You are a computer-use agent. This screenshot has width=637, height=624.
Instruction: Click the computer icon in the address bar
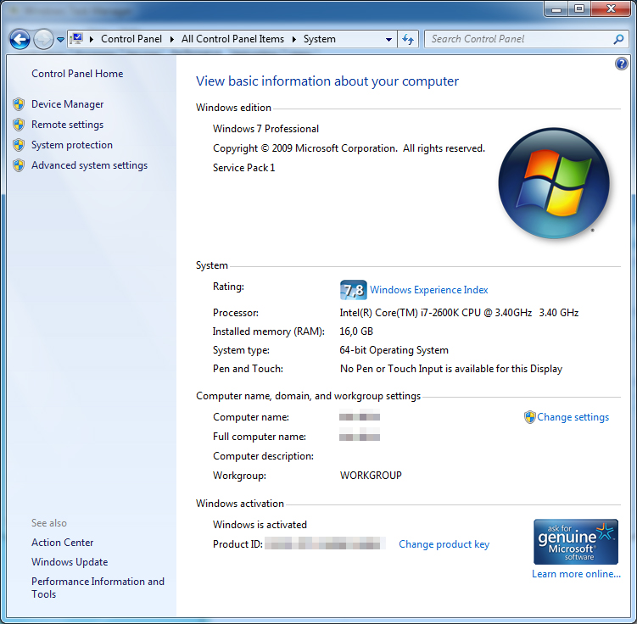(x=76, y=39)
